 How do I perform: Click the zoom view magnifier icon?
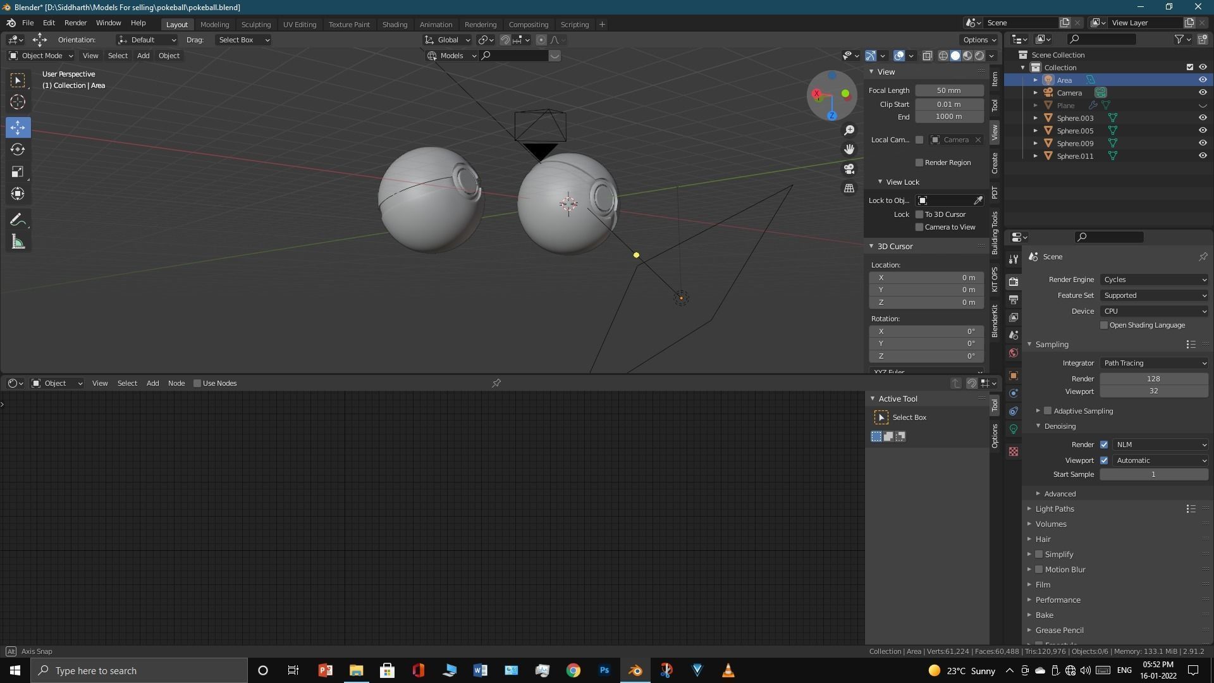point(849,130)
